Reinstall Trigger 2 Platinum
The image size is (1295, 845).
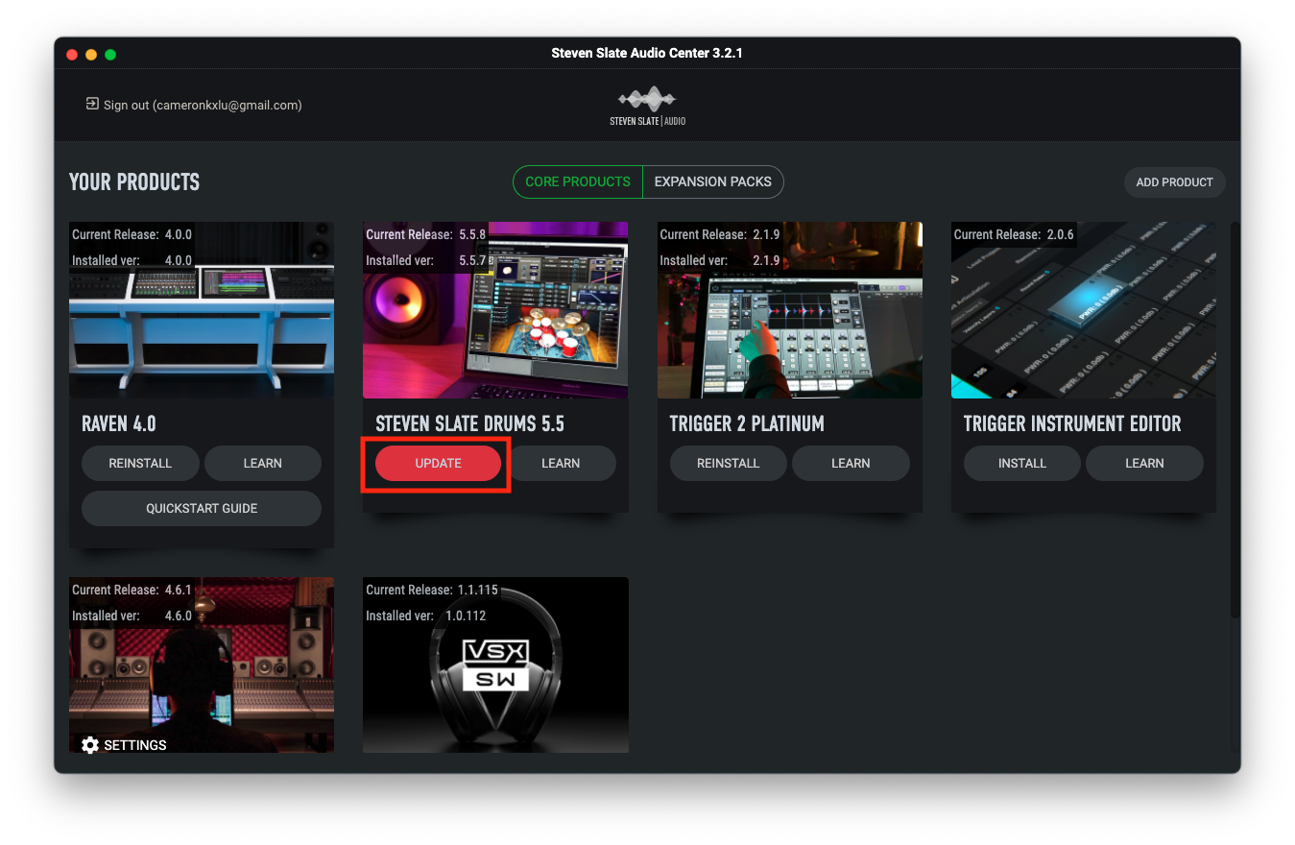[x=729, y=463]
